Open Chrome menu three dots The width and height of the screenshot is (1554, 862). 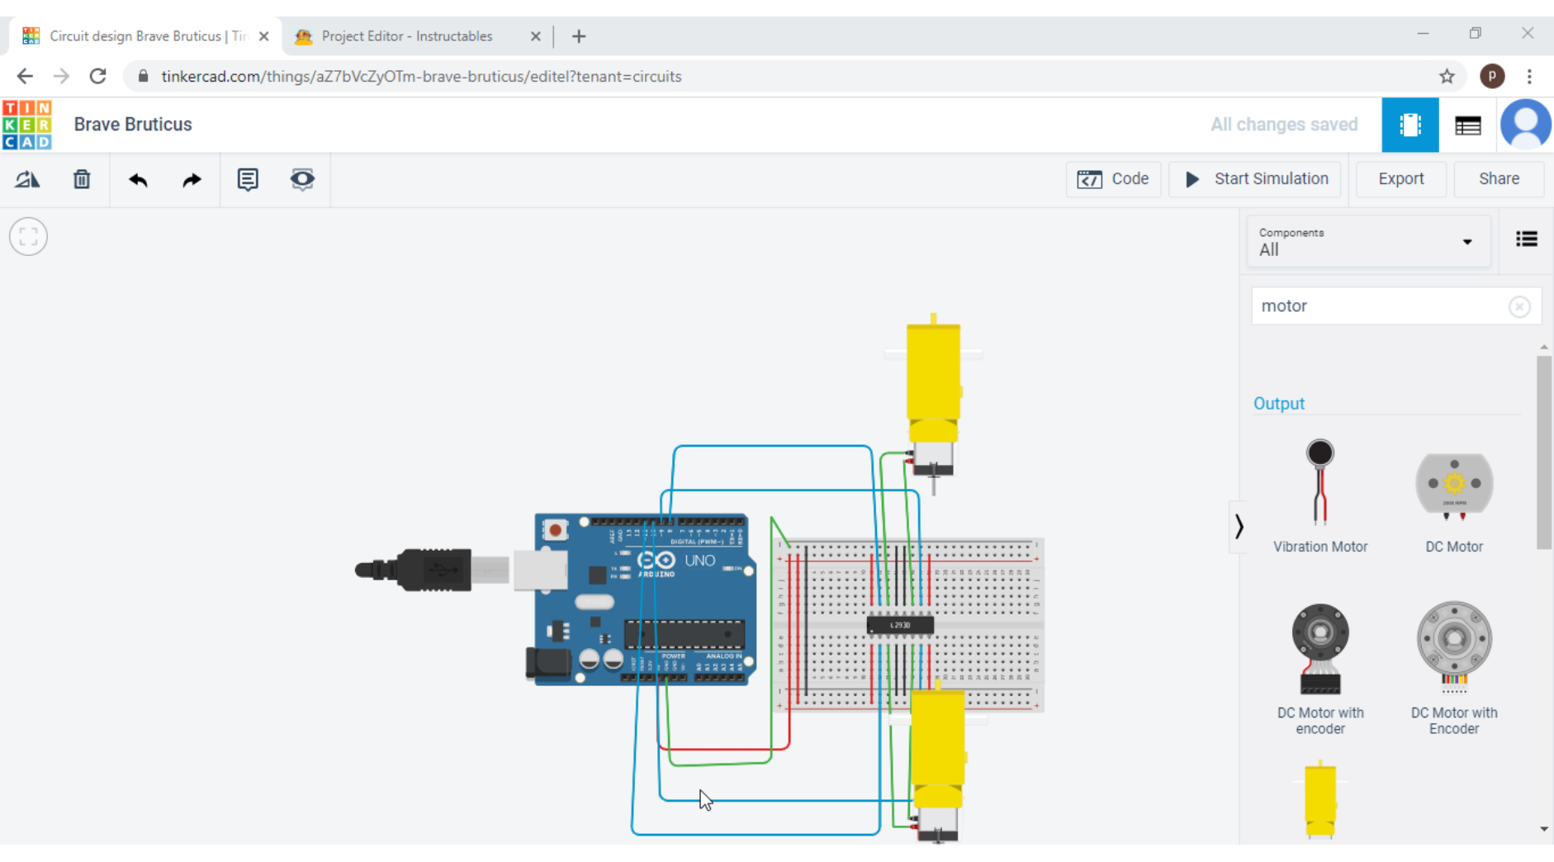pos(1529,77)
